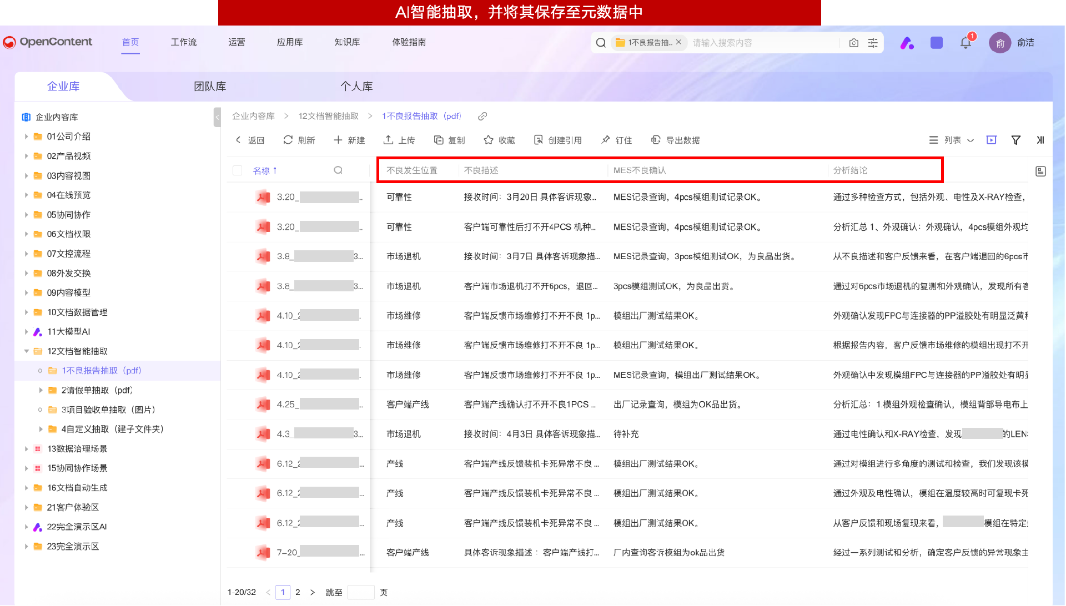Open the 列表 view mode dropdown
1066x606 pixels.
point(952,140)
